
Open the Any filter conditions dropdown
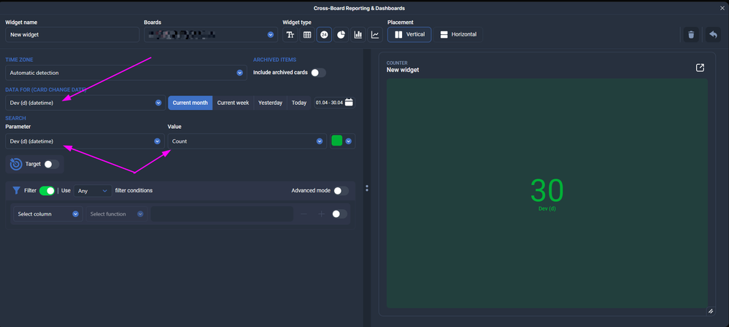click(x=93, y=191)
